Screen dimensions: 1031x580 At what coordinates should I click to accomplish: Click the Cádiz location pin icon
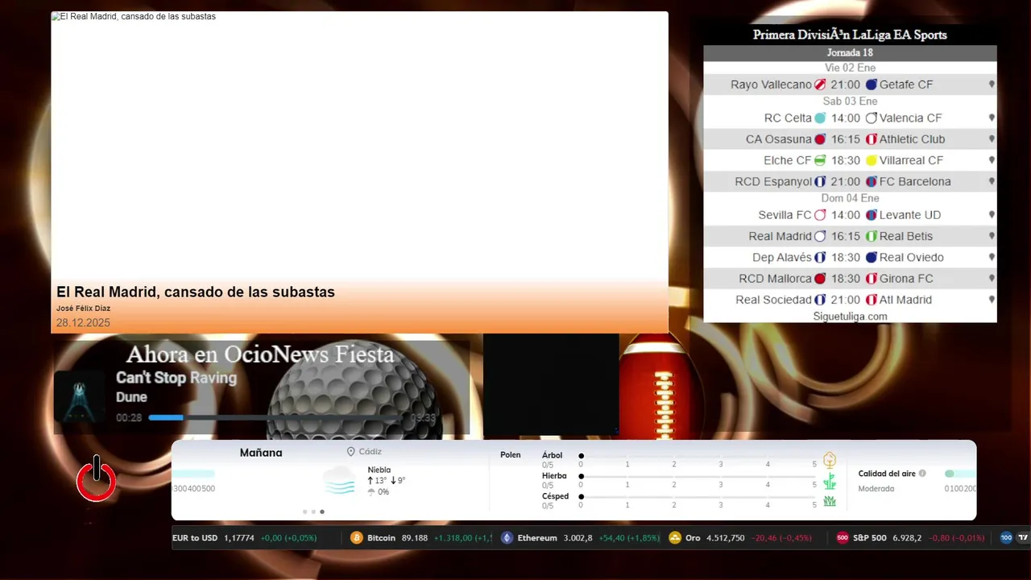pos(350,452)
